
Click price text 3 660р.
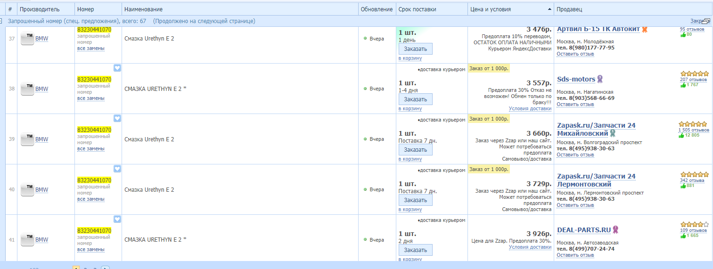point(539,133)
